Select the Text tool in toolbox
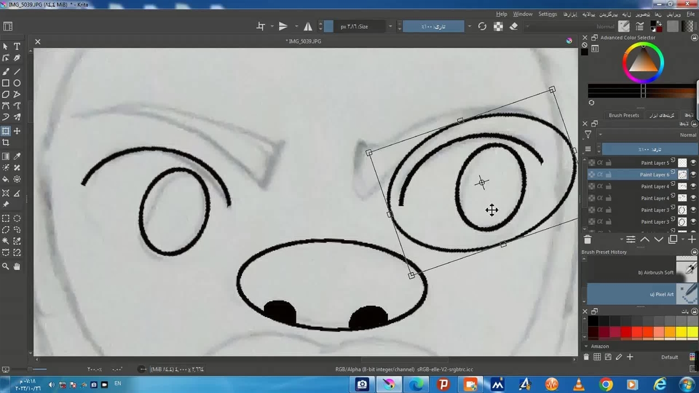 pyautogui.click(x=17, y=46)
